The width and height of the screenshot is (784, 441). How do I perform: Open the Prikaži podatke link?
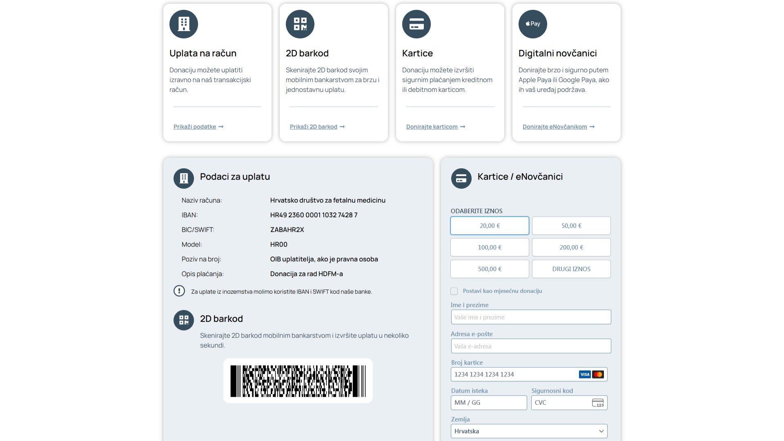pyautogui.click(x=198, y=127)
